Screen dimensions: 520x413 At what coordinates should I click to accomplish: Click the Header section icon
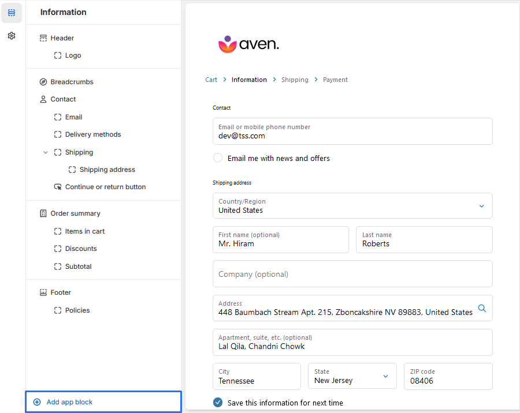pos(43,37)
